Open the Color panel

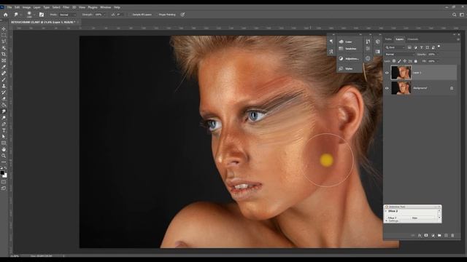point(346,42)
